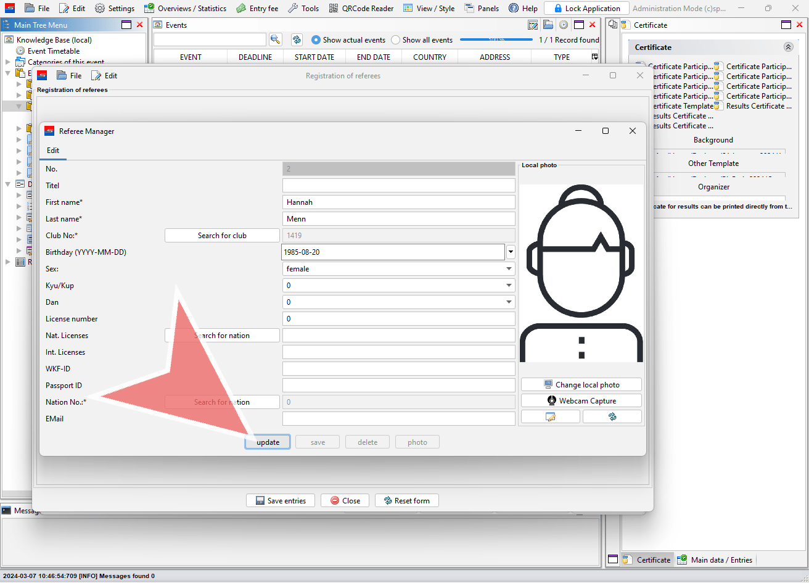Image resolution: width=809 pixels, height=583 pixels.
Task: Click Search for nation beside Nation No.
Action: (x=222, y=402)
